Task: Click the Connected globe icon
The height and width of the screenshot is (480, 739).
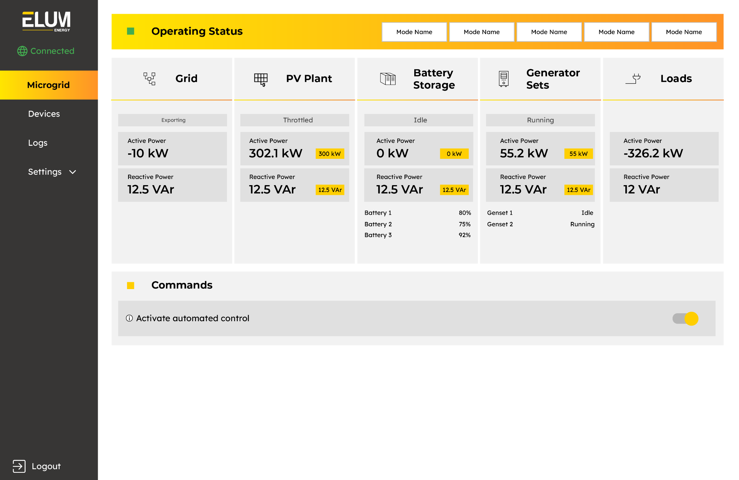Action: (22, 51)
